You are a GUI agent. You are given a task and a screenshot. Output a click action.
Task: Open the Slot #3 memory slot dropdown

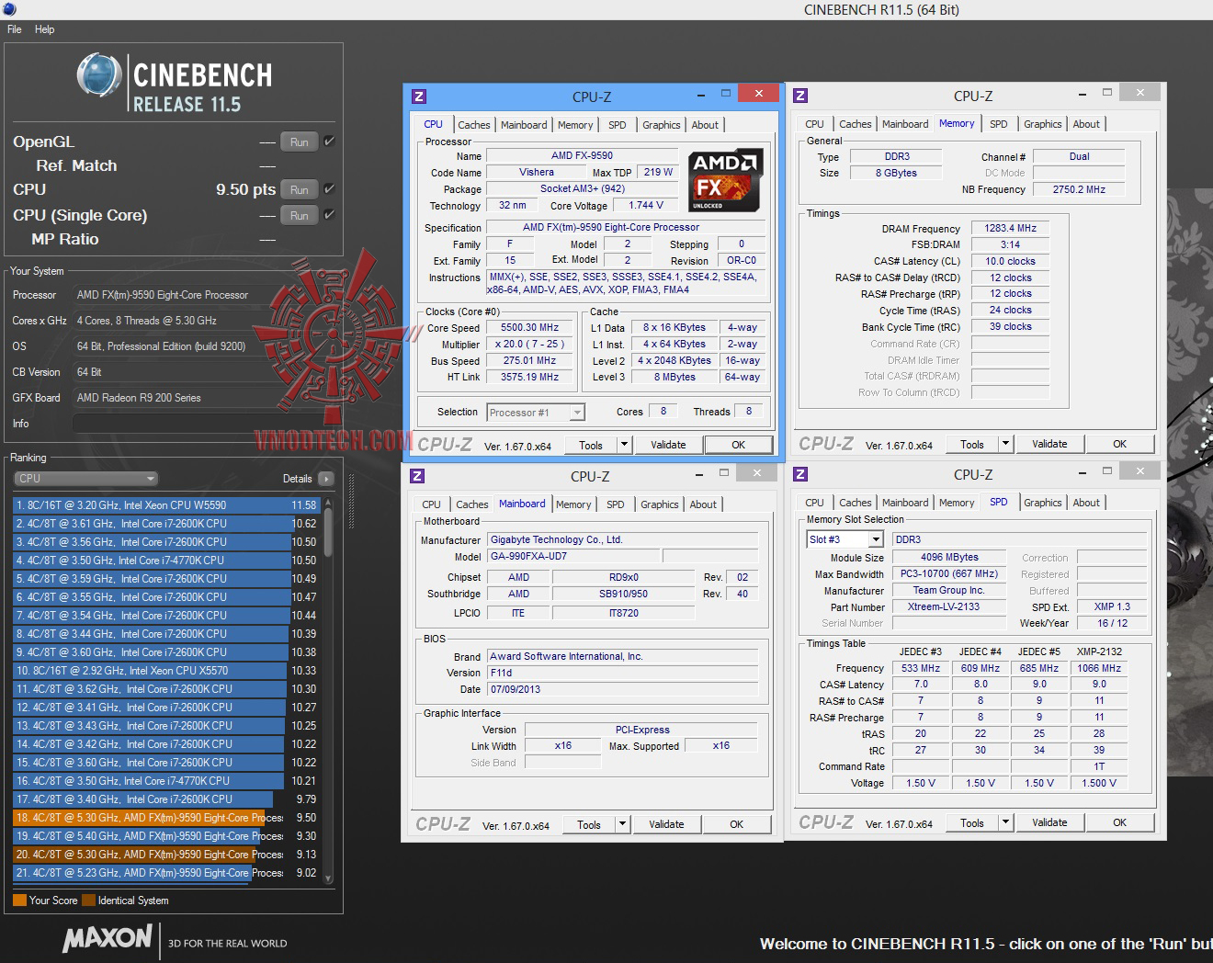845,539
